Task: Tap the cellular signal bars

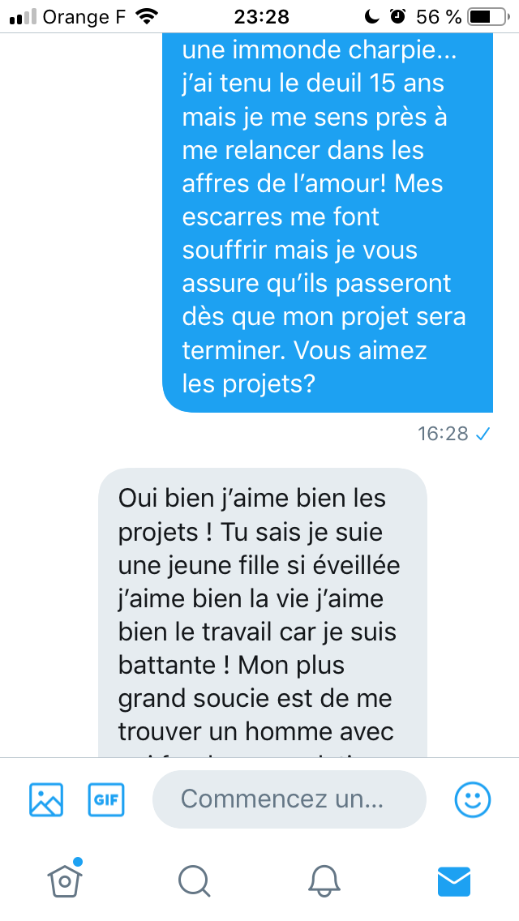Action: 23,17
